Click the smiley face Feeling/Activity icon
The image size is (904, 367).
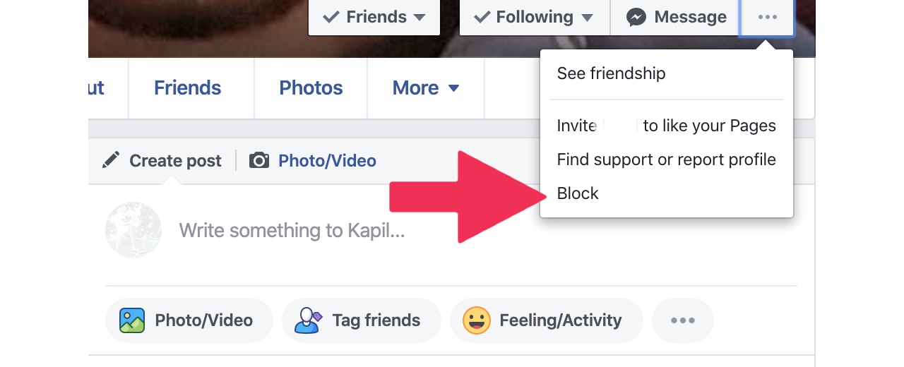pyautogui.click(x=476, y=320)
